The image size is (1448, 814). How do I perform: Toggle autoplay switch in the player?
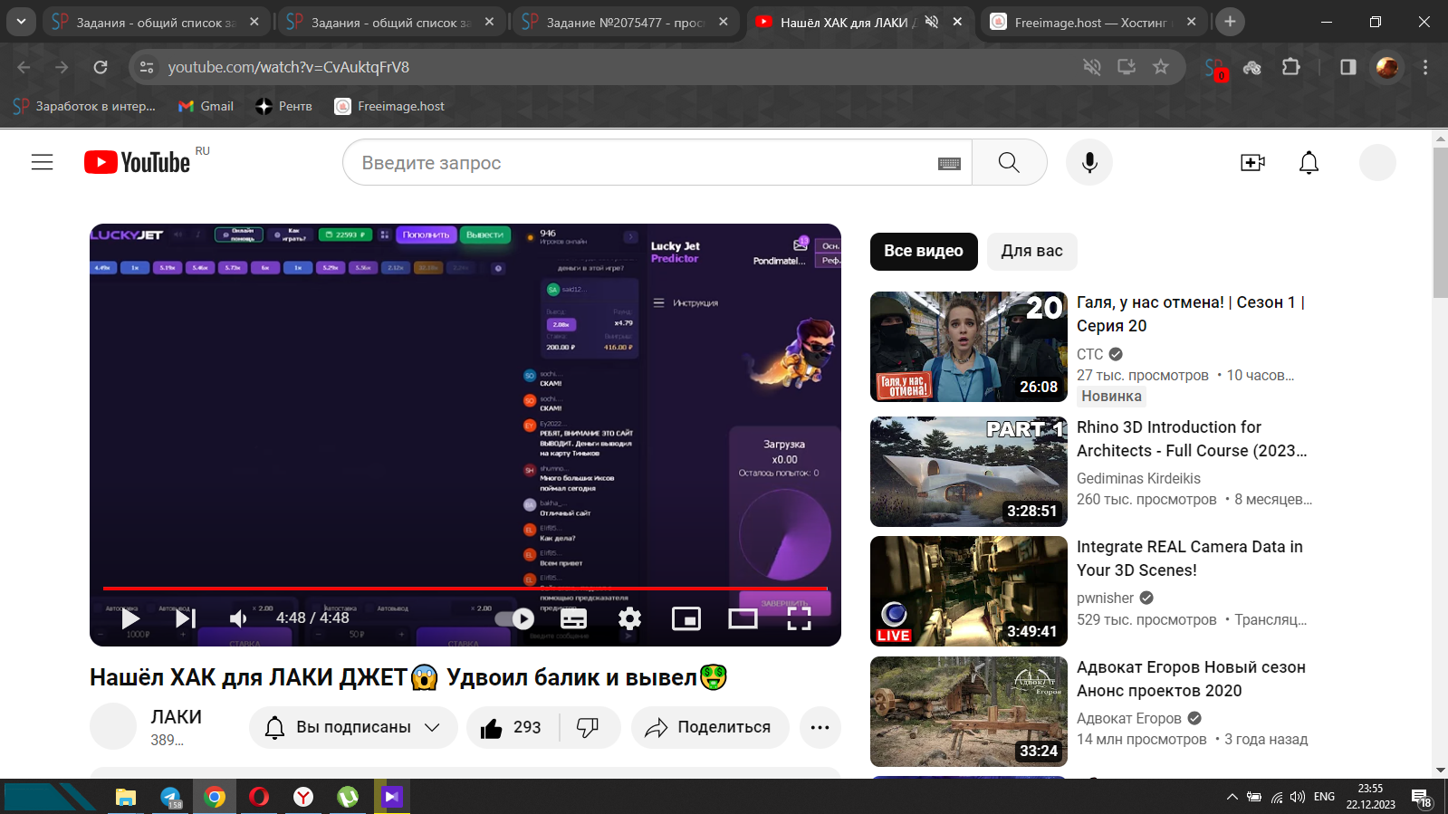(x=514, y=618)
